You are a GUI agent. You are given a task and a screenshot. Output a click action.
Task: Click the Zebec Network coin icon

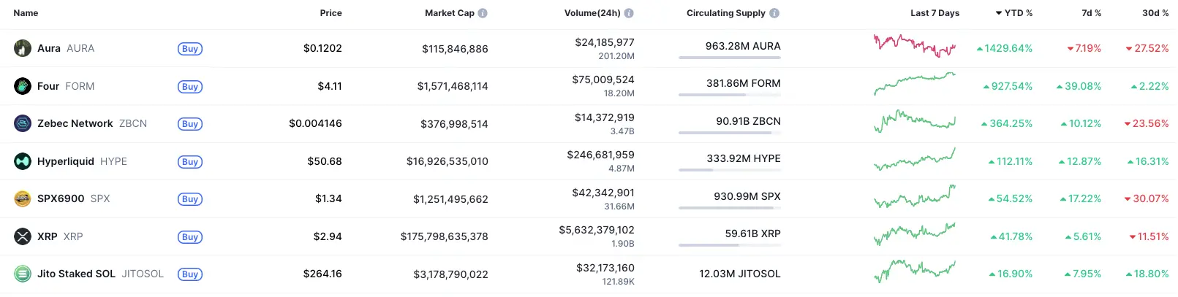tap(23, 123)
